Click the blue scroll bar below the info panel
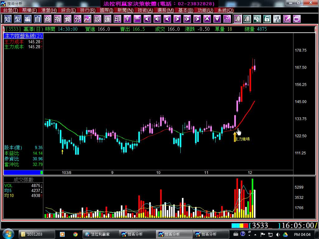Image resolution: width=319 pixels, height=239 pixels. [x=23, y=172]
